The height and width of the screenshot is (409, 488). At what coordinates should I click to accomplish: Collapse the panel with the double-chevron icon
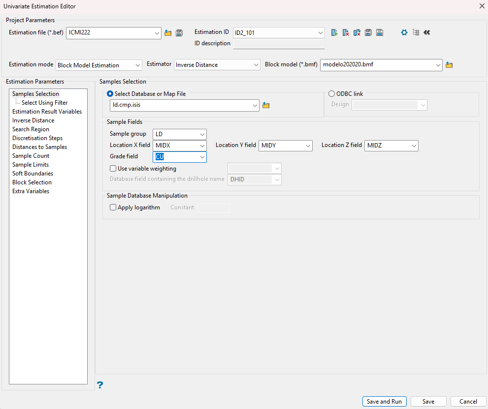coord(426,32)
